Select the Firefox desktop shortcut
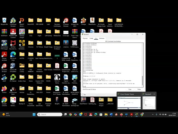Viewport: 178px width, 134px height. (4, 89)
